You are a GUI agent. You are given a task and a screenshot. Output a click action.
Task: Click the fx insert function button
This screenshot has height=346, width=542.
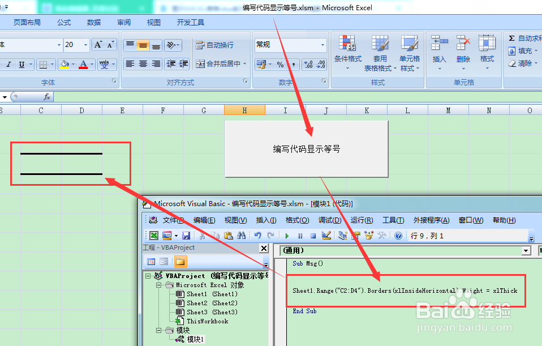click(x=47, y=97)
